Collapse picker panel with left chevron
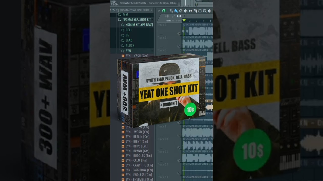The image size is (323, 181). (x=184, y=16)
